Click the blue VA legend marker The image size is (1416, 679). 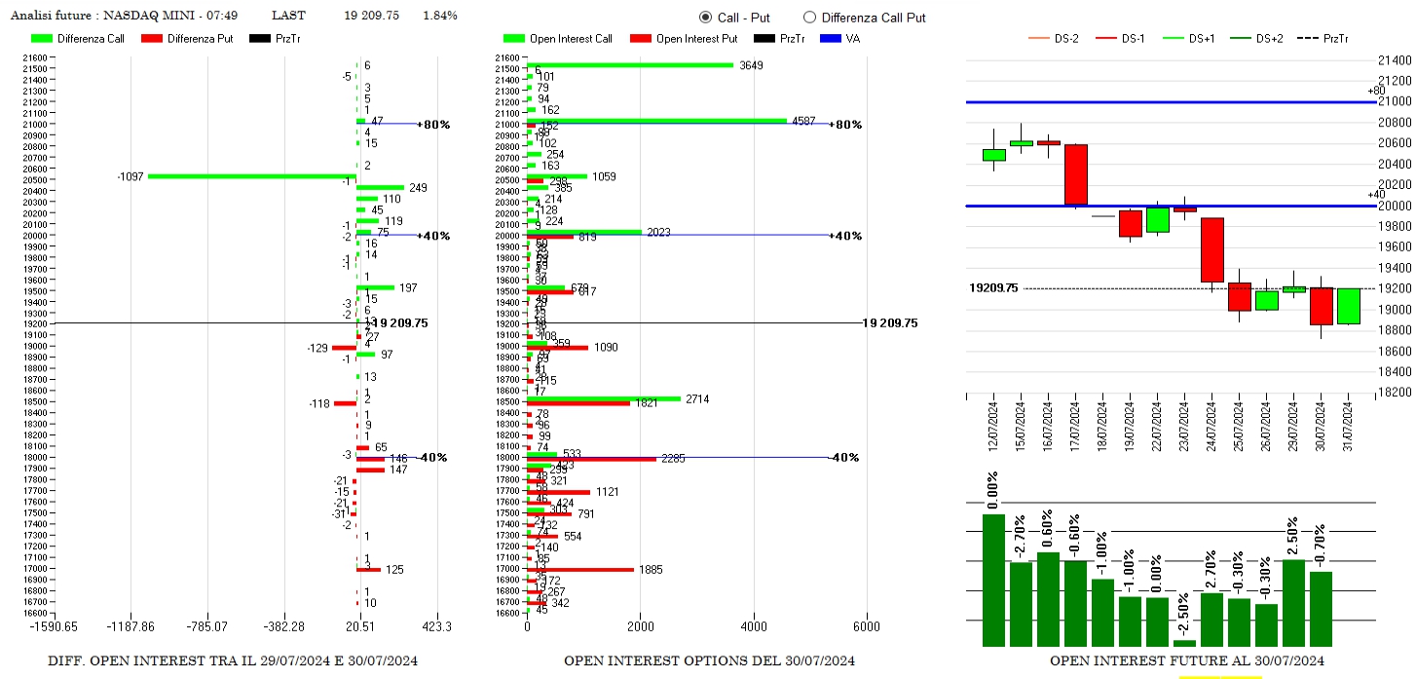[x=830, y=39]
